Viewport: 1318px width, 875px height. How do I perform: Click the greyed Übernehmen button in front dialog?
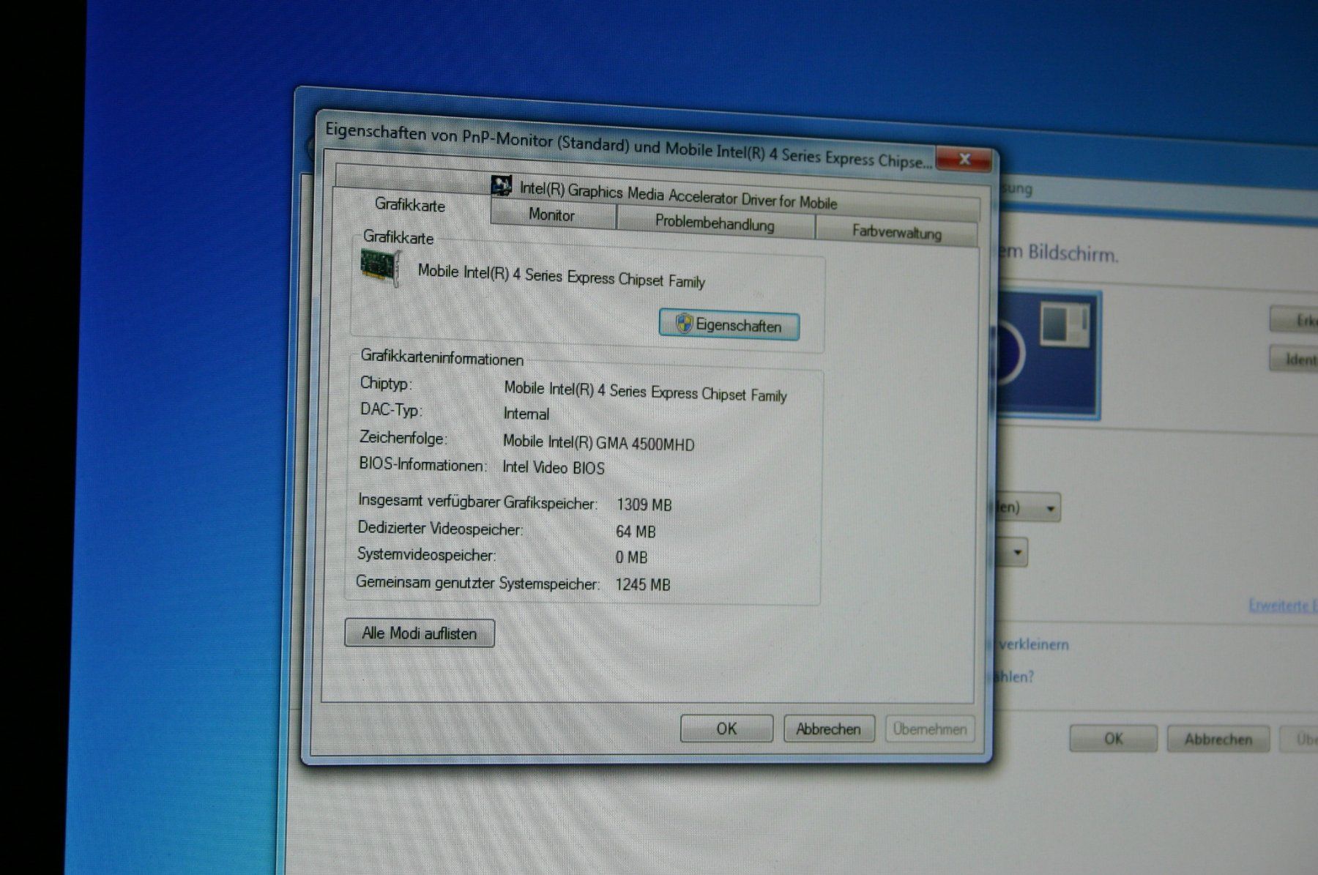tap(930, 729)
